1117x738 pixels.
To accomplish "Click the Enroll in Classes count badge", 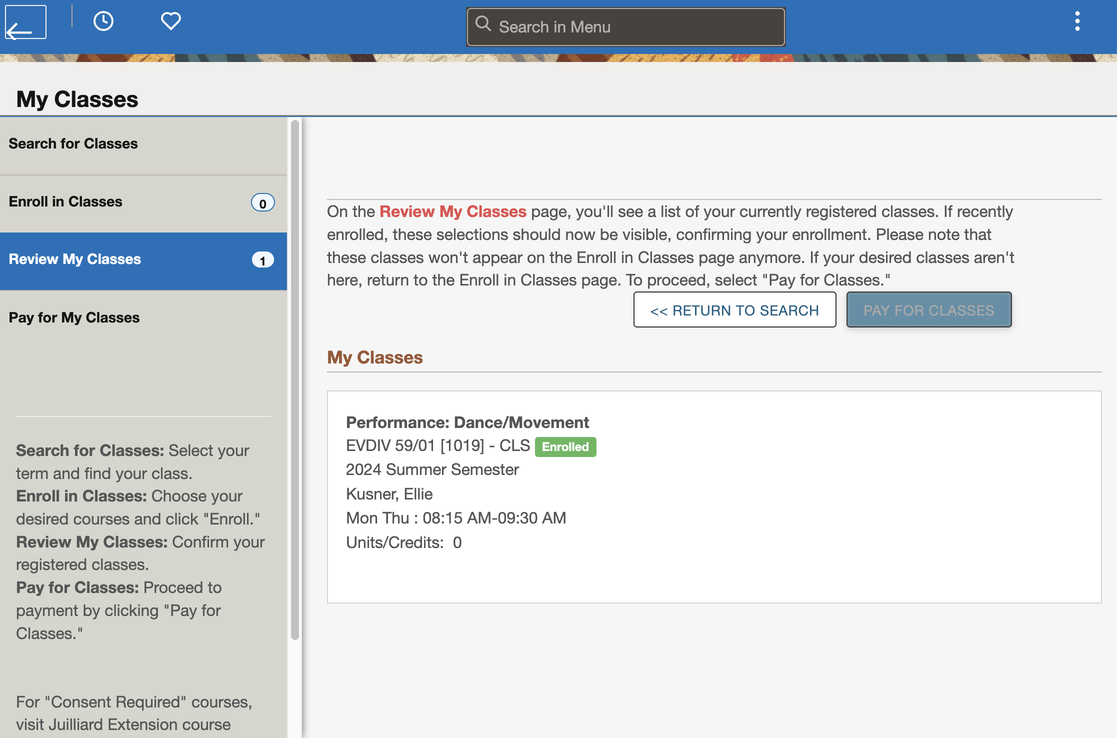I will tap(262, 203).
